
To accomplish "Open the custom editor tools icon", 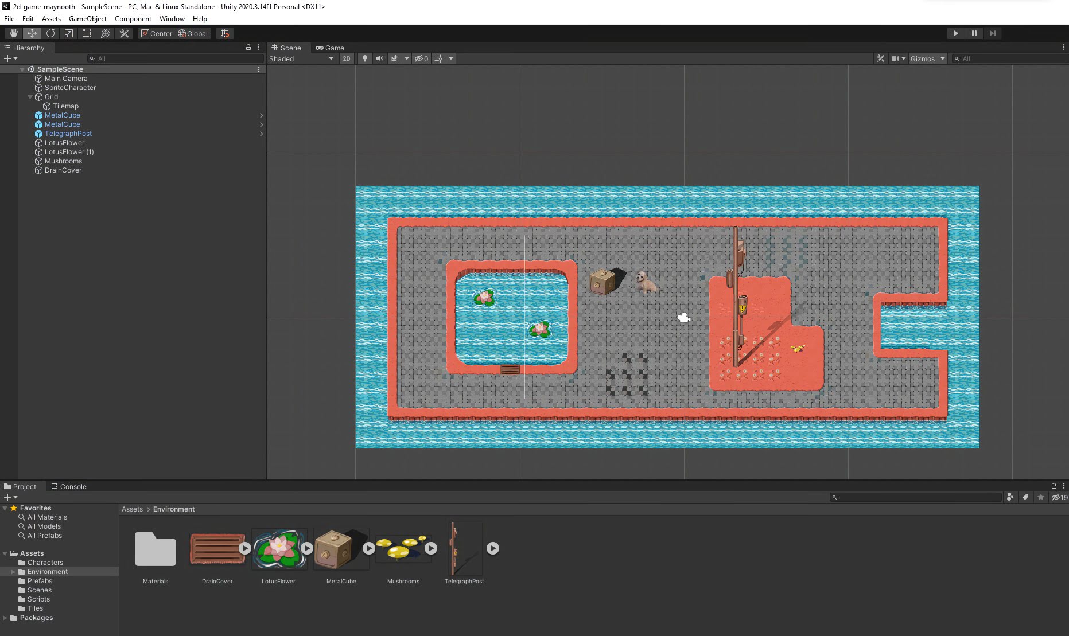I will click(124, 33).
